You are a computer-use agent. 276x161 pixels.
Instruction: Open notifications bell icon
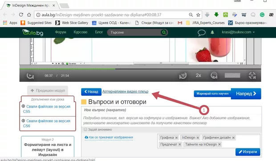212,32
